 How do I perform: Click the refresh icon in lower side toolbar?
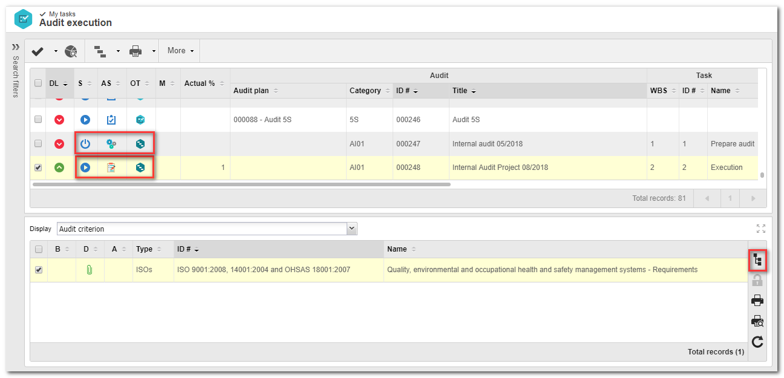[757, 342]
